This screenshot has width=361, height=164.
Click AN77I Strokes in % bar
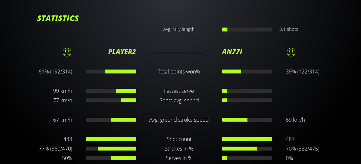click(247, 149)
